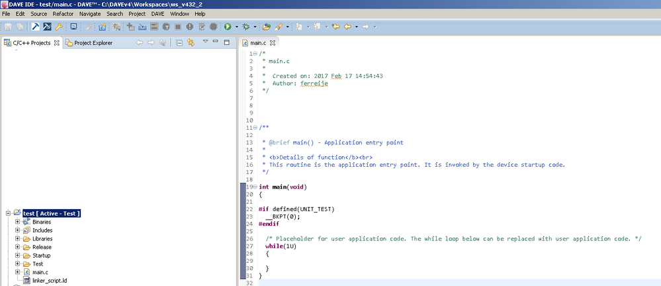Open the Navigate menu
The height and width of the screenshot is (286, 661).
coord(90,13)
